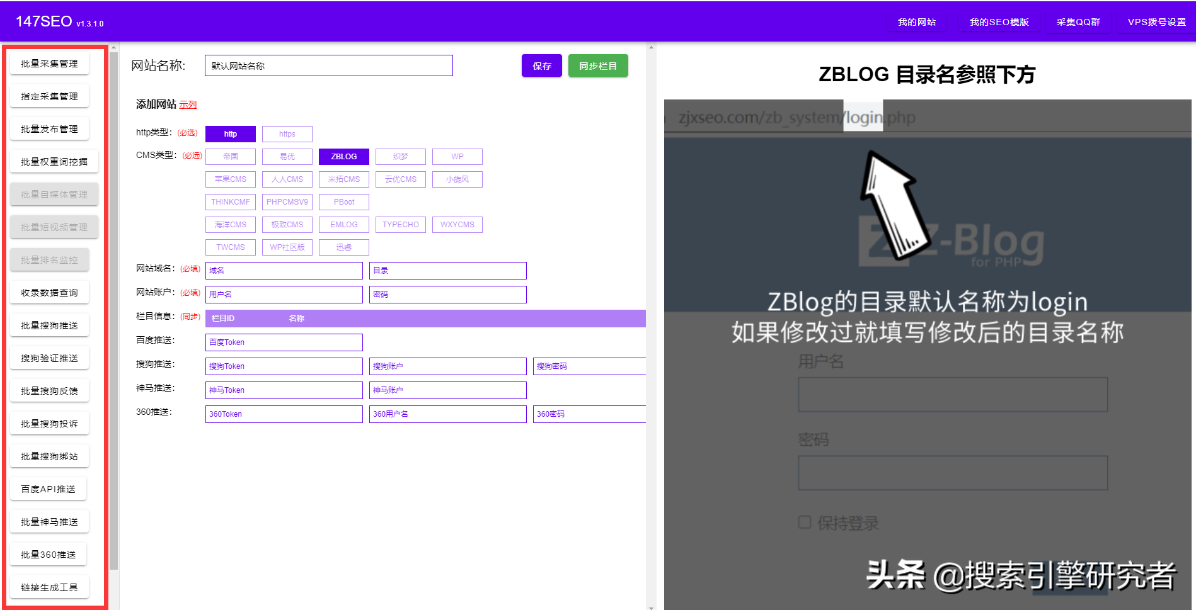
Task: Click the 网站名称 text field
Action: [328, 66]
